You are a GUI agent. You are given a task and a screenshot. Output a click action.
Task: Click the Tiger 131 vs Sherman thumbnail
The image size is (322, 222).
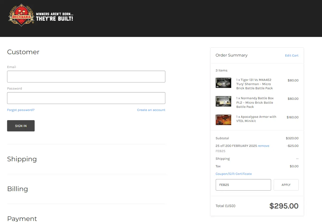223,83
